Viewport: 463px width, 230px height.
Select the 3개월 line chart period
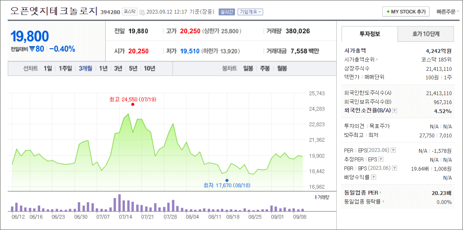coord(85,69)
